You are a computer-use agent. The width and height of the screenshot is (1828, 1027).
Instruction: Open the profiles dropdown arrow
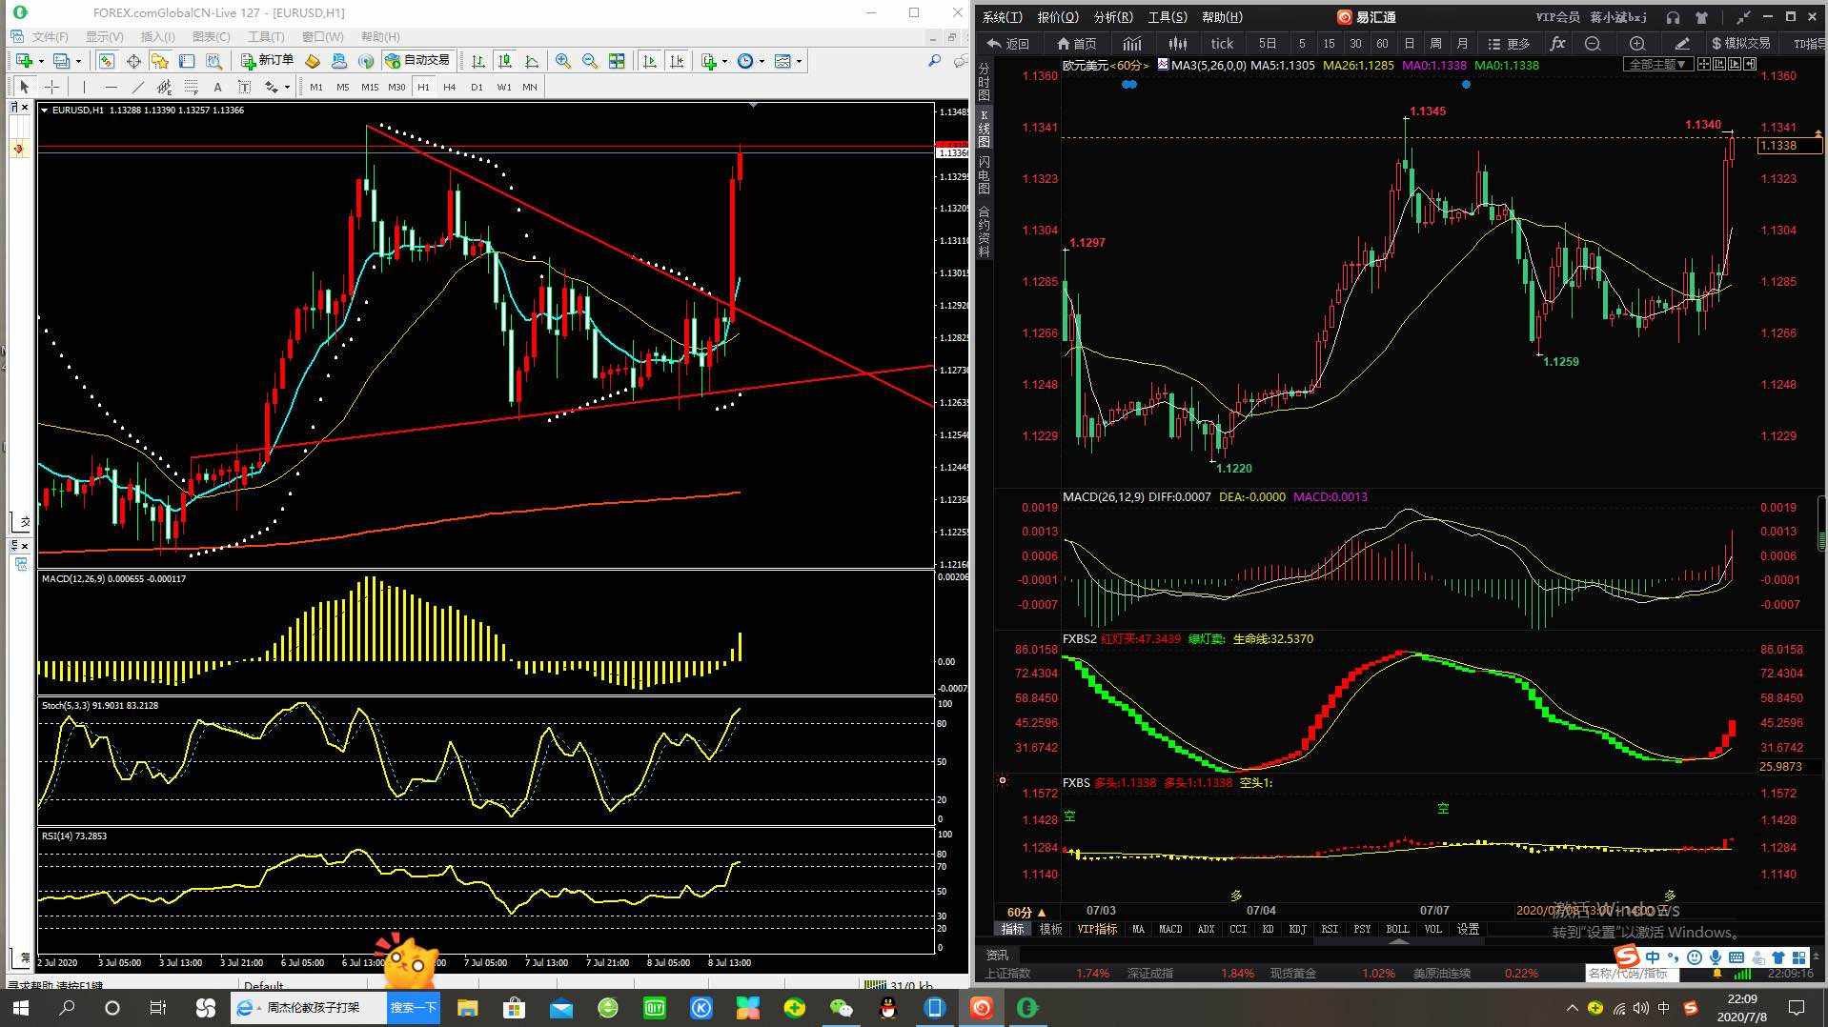(78, 61)
